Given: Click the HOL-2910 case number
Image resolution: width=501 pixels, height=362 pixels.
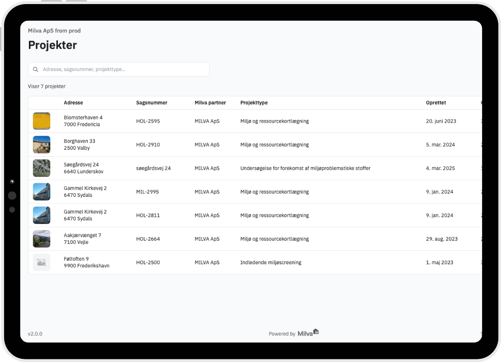Looking at the screenshot, I should point(148,145).
